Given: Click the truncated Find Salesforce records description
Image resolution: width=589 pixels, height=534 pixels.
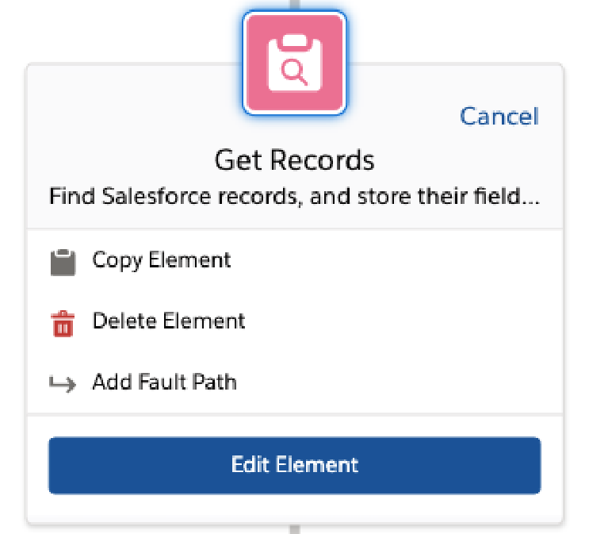Looking at the screenshot, I should 295,196.
